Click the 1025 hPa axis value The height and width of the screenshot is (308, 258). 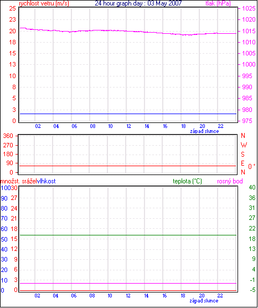pos(249,8)
